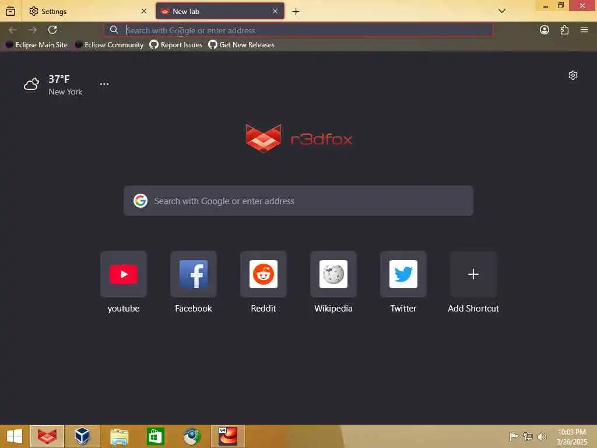Open network tray icon
This screenshot has height=448, width=597.
[x=528, y=436]
